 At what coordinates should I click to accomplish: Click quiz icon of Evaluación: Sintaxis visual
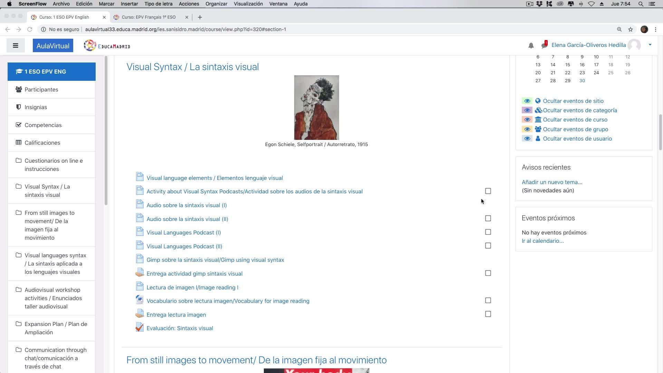coord(140,327)
